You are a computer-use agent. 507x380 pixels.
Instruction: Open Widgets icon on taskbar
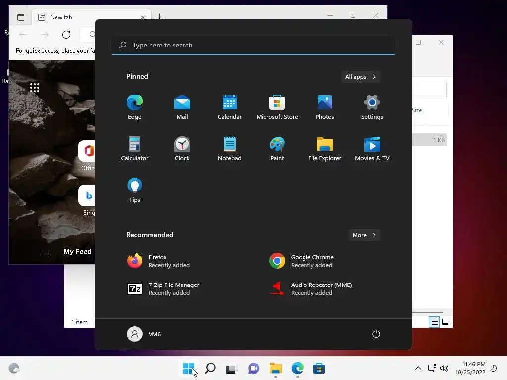click(x=14, y=368)
